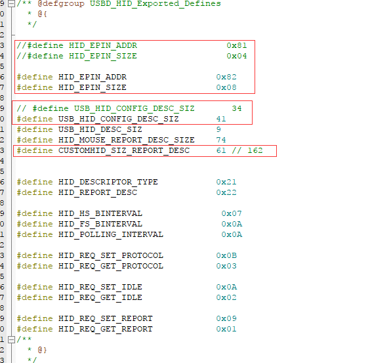
Task: Select value 0x82 of HID_EPIN_ADDR
Action: click(x=226, y=77)
